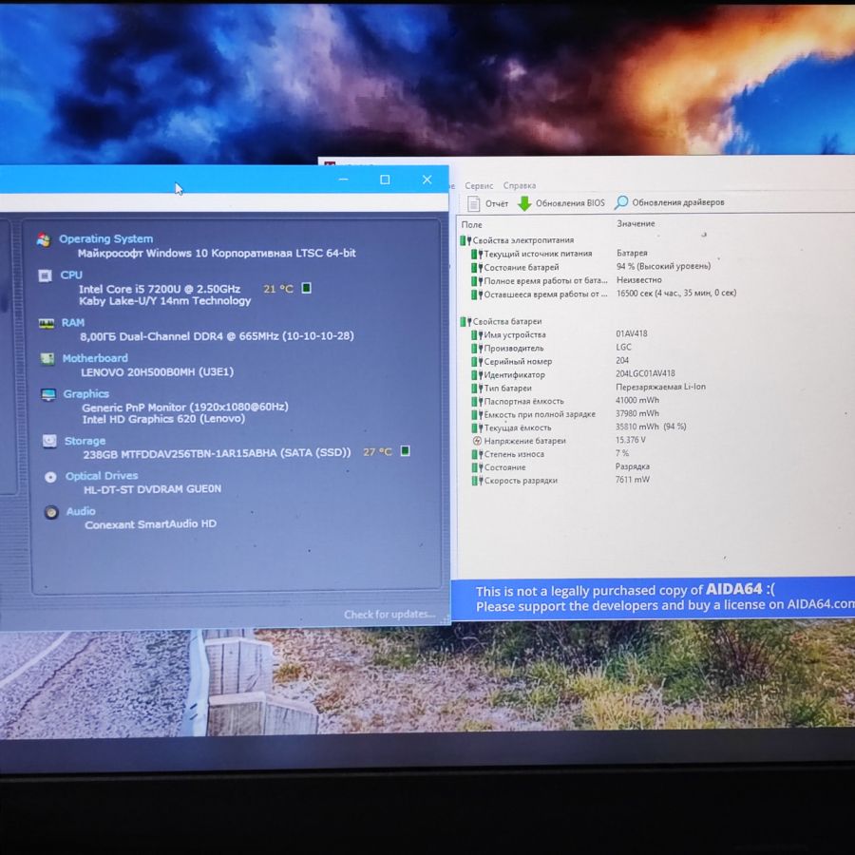The image size is (855, 855).
Task: Click the icon beside Напряжение батареи
Action: (x=477, y=441)
